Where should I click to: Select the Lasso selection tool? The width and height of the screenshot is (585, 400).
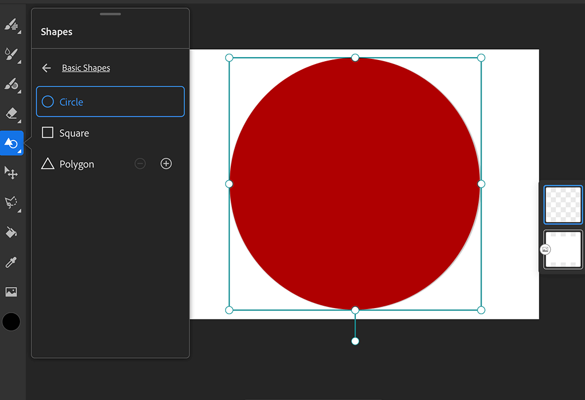[x=11, y=203]
